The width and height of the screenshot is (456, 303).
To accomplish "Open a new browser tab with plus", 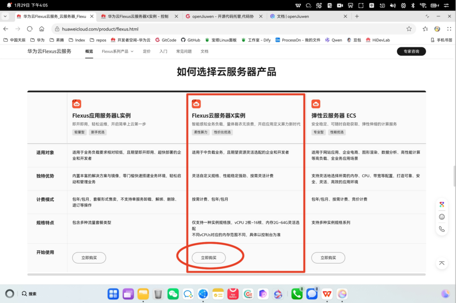I will [x=357, y=17].
